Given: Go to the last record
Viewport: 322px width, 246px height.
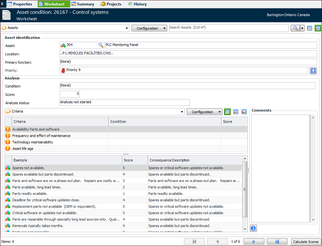Looking at the screenshot, I should 277,241.
